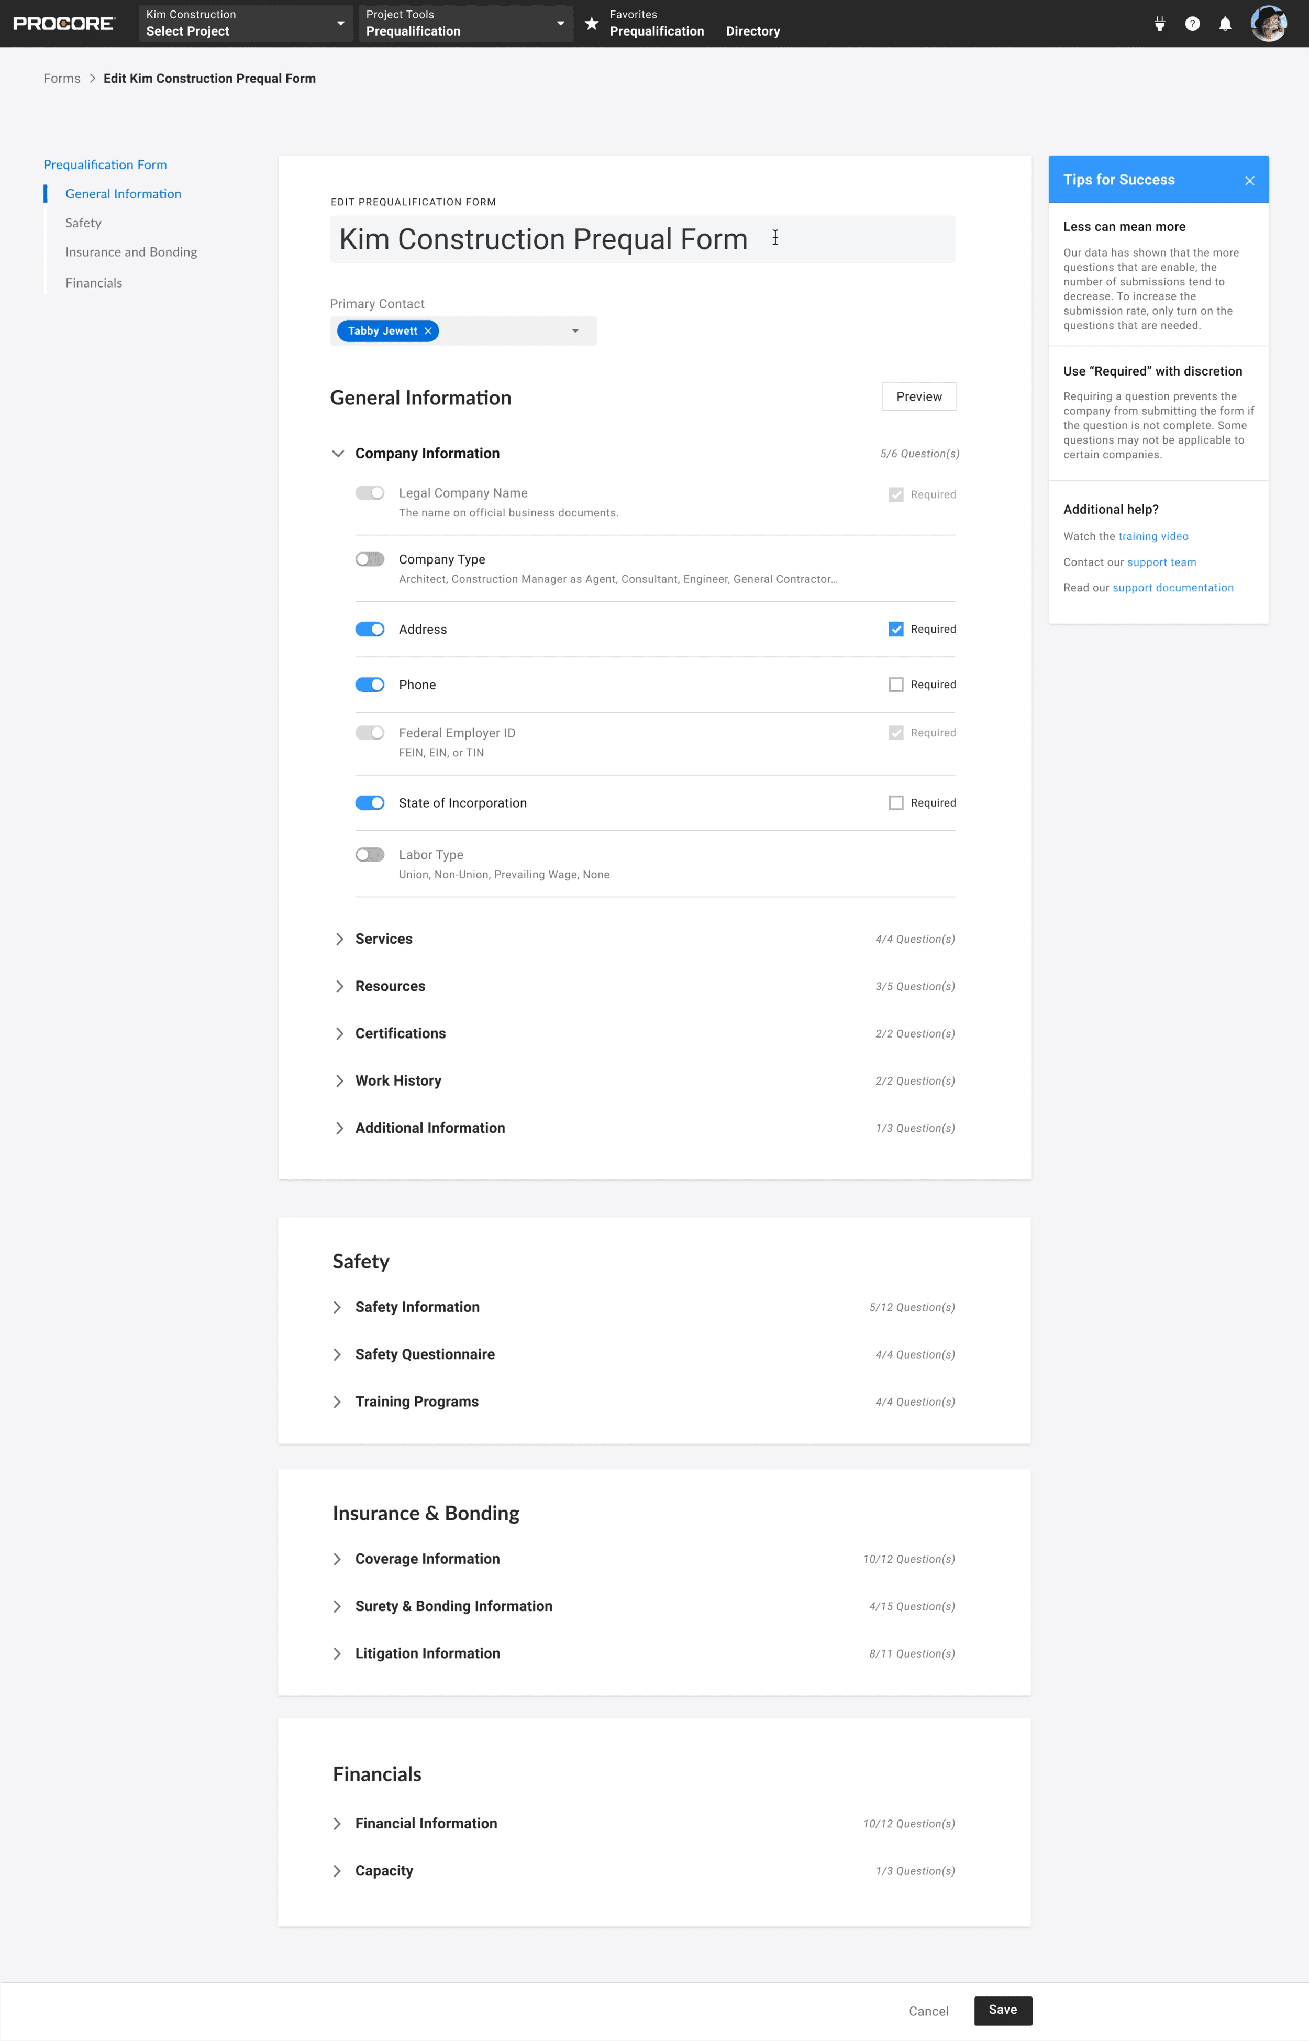
Task: Expand the Services section questions
Action: pos(339,939)
